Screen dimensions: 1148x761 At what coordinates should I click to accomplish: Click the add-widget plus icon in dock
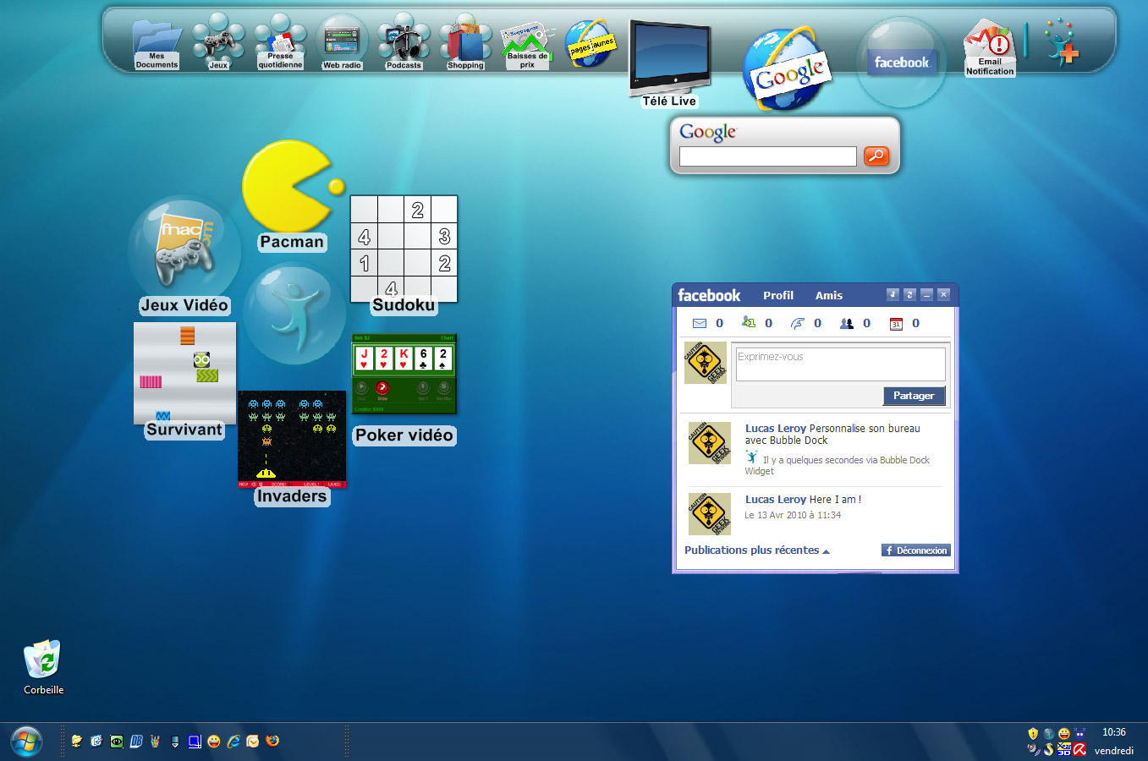1060,44
